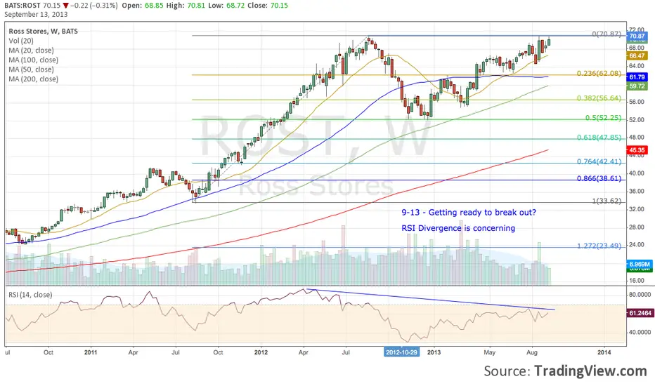655x386 pixels.
Task: Click the 32.00 price axis label
Action: click(x=637, y=209)
